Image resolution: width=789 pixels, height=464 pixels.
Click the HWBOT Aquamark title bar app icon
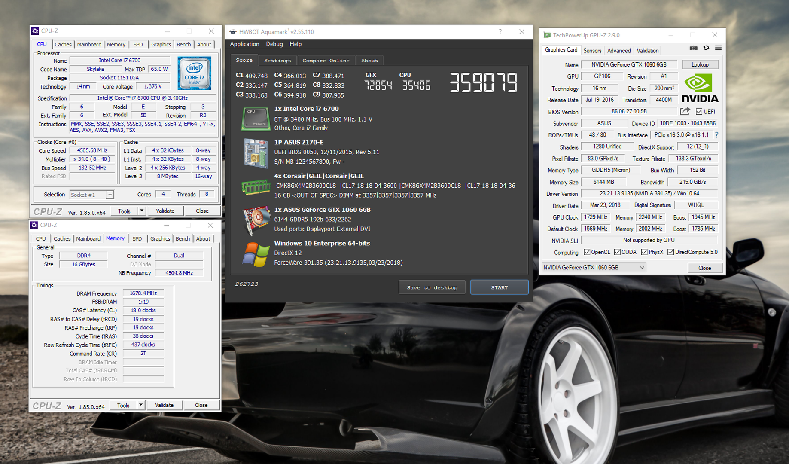pos(233,31)
